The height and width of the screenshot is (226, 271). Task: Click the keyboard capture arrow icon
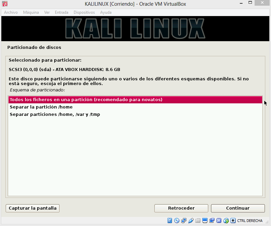[x=233, y=221]
